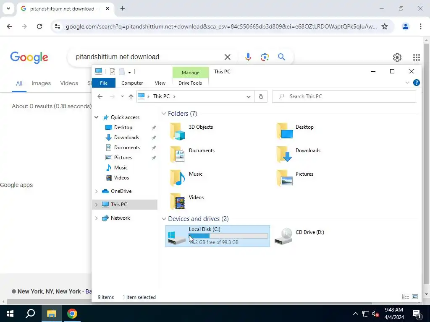The height and width of the screenshot is (322, 430).
Task: Click the Google logo link
Action: click(29, 57)
